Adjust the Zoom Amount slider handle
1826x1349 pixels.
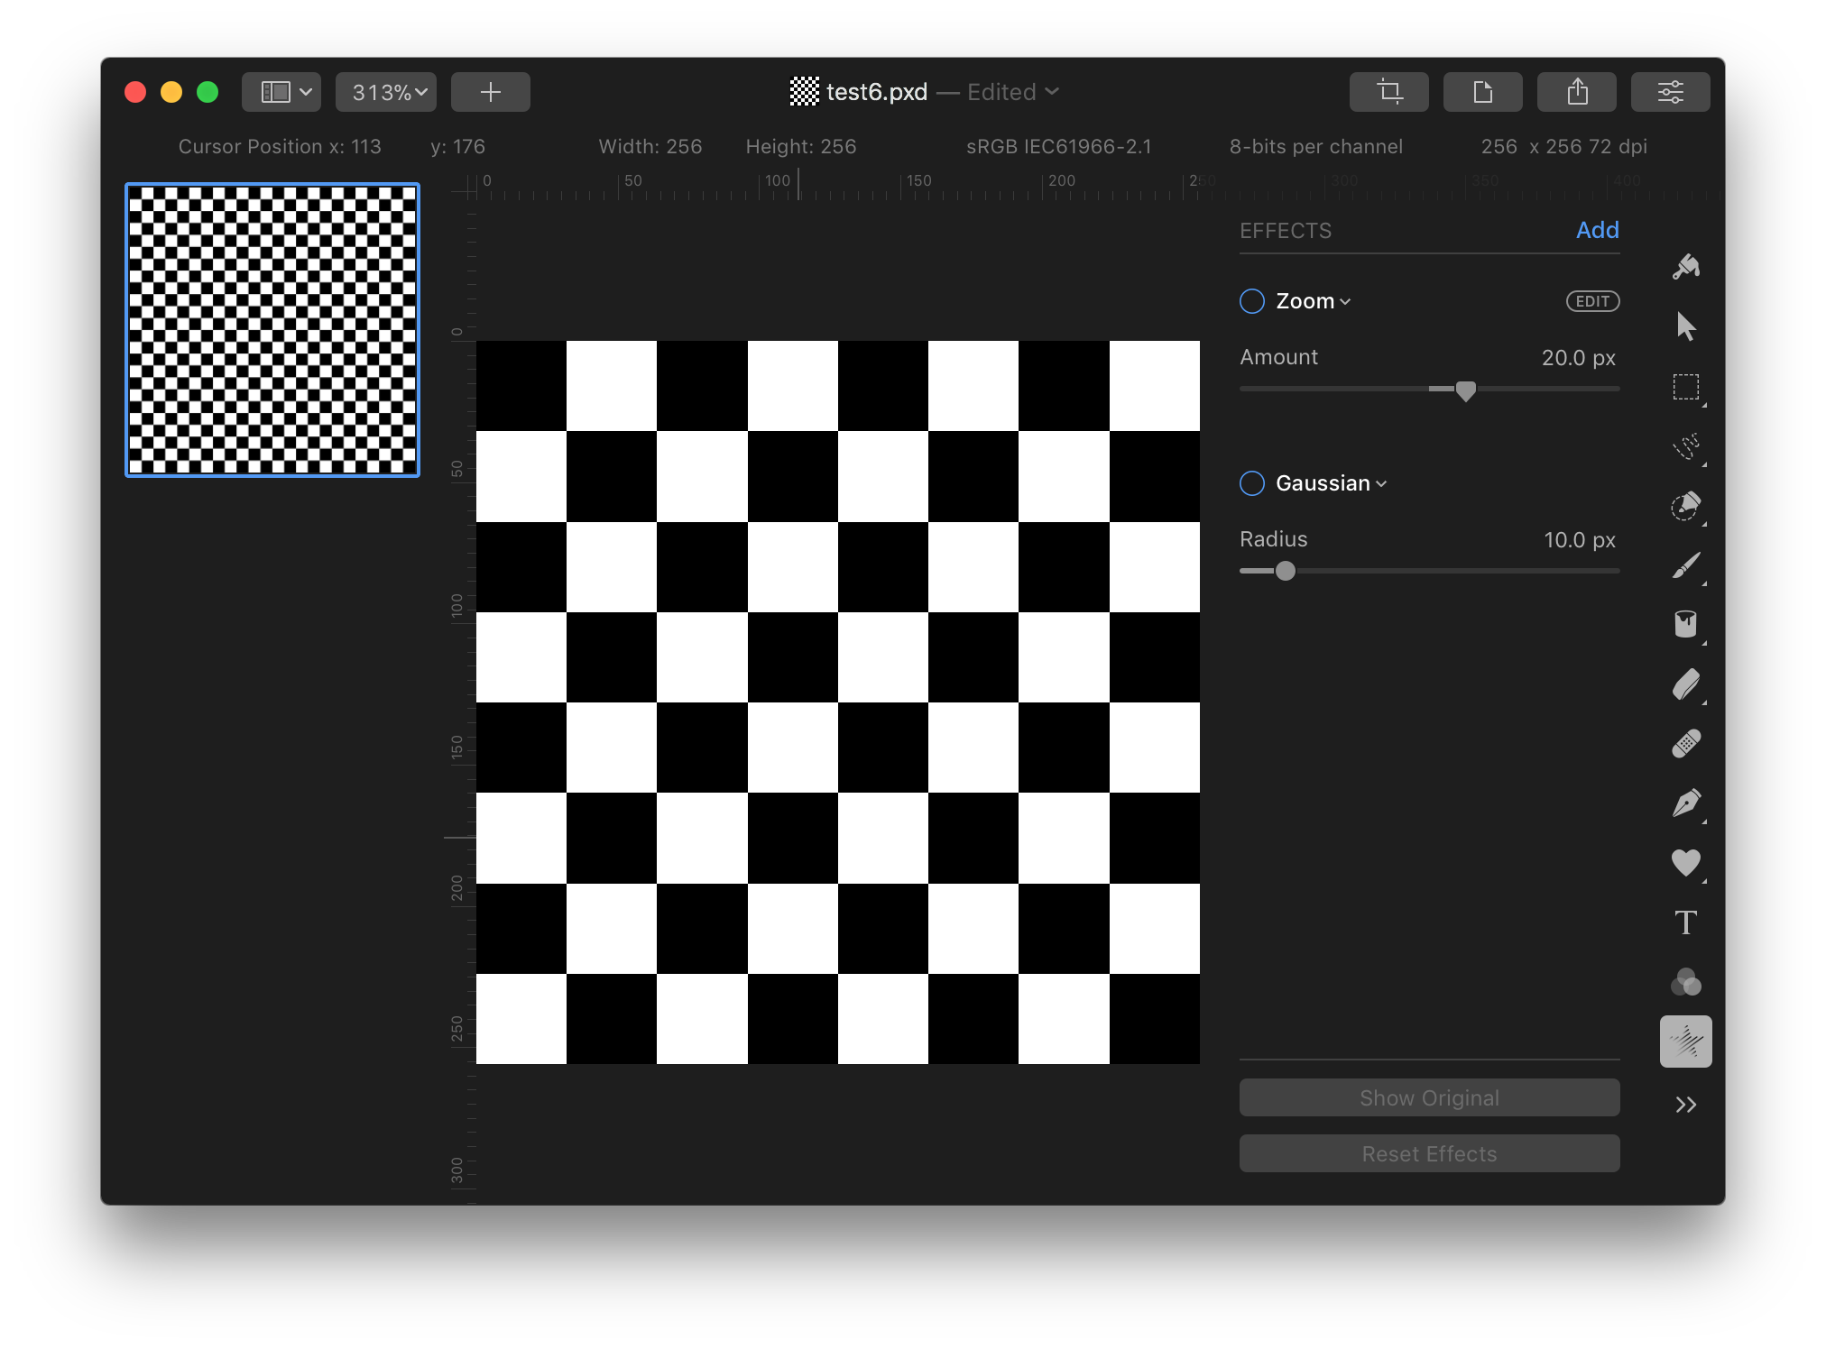pyautogui.click(x=1465, y=390)
